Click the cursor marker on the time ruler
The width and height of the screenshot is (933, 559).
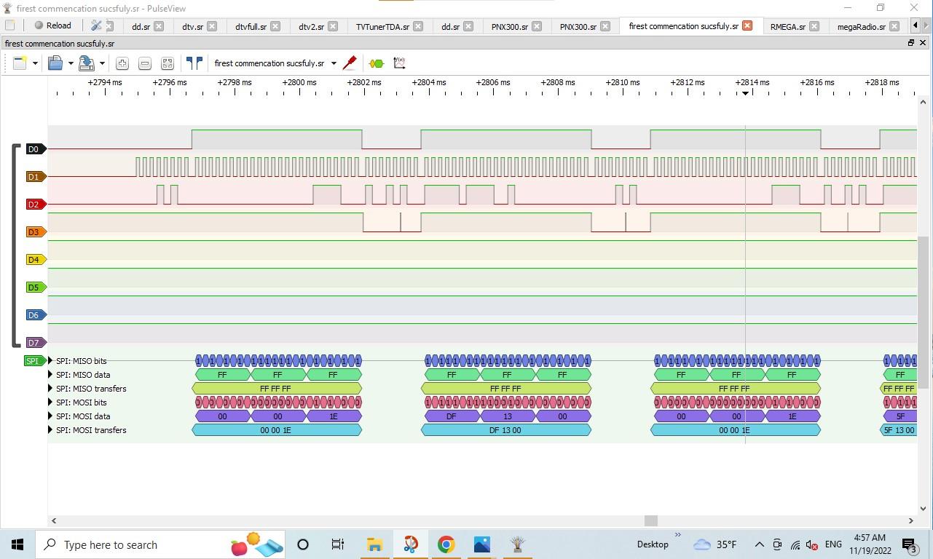point(745,92)
